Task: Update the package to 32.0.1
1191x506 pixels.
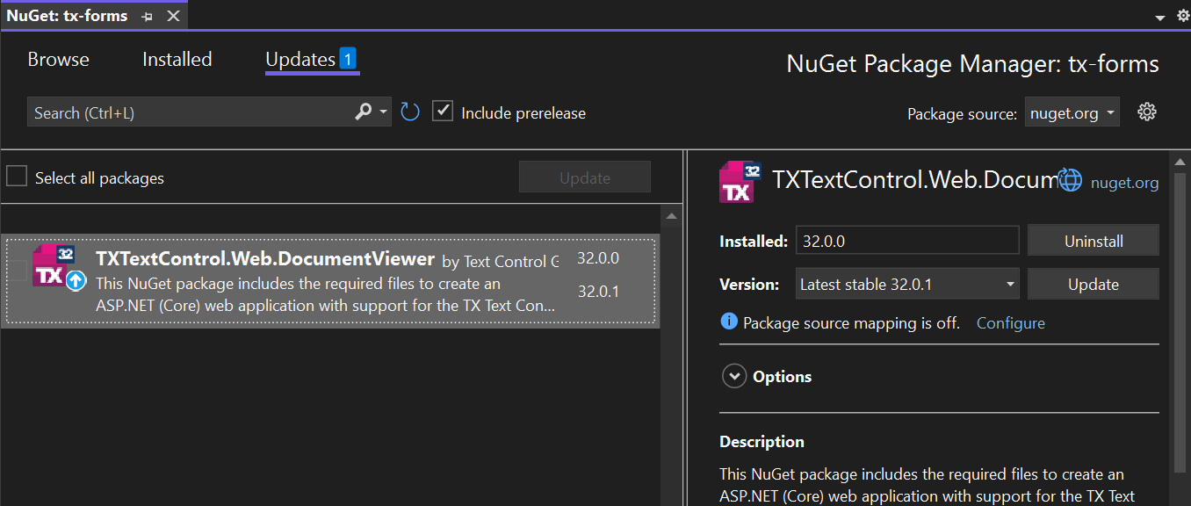Action: click(x=1094, y=285)
